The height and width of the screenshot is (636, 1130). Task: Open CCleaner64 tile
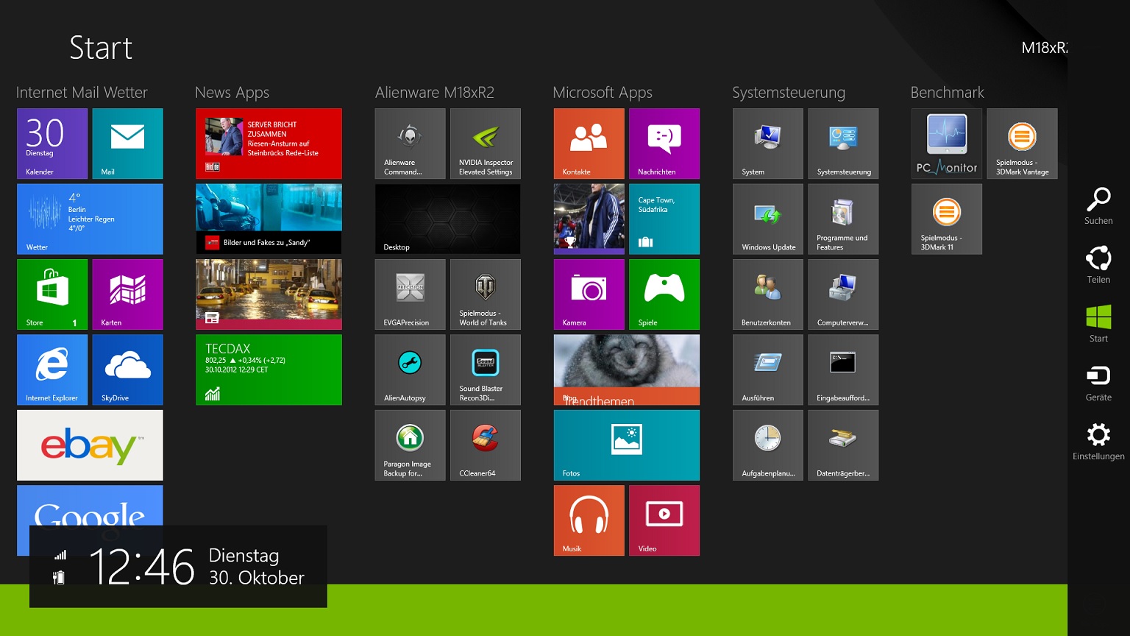[485, 445]
